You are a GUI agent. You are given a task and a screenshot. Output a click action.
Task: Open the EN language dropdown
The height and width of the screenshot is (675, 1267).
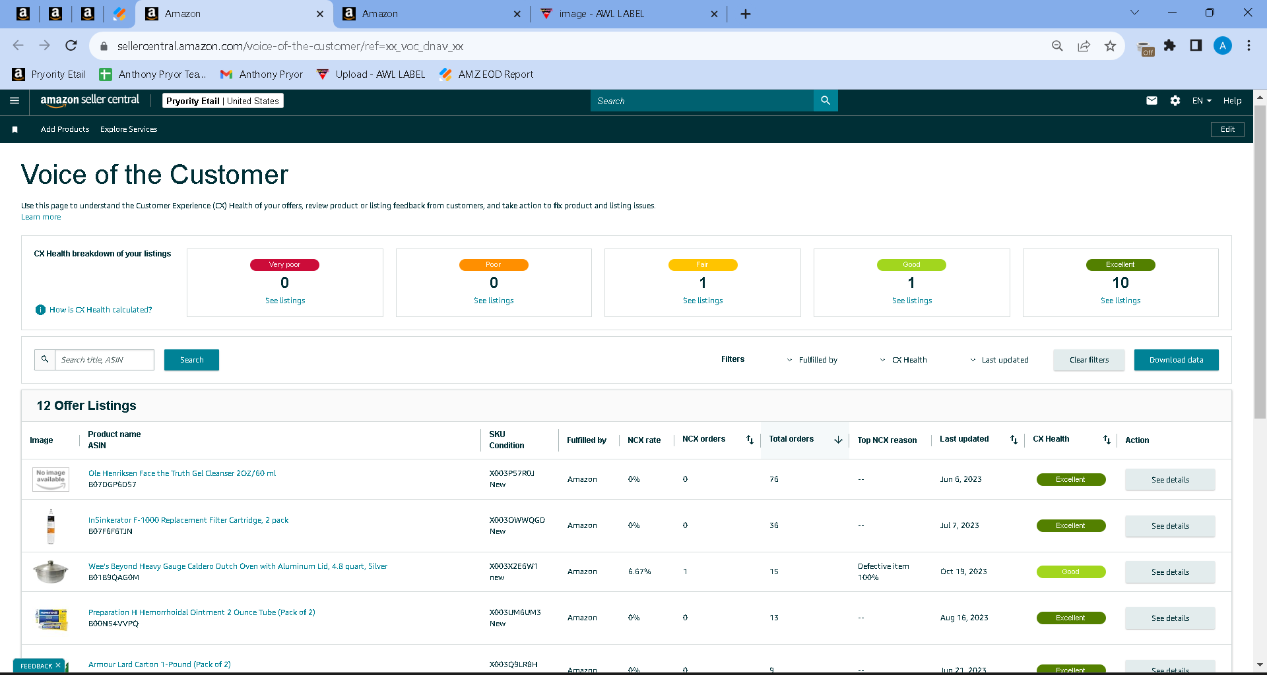1202,101
